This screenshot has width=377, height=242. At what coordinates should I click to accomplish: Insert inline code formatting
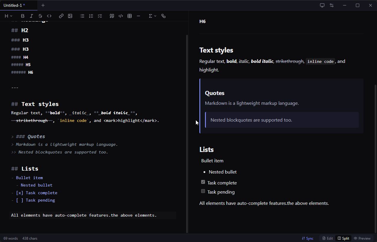(49, 16)
